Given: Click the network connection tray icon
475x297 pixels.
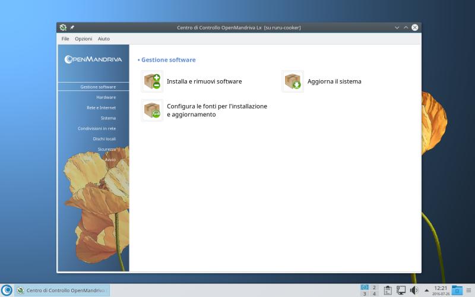Looking at the screenshot, I should tap(401, 290).
